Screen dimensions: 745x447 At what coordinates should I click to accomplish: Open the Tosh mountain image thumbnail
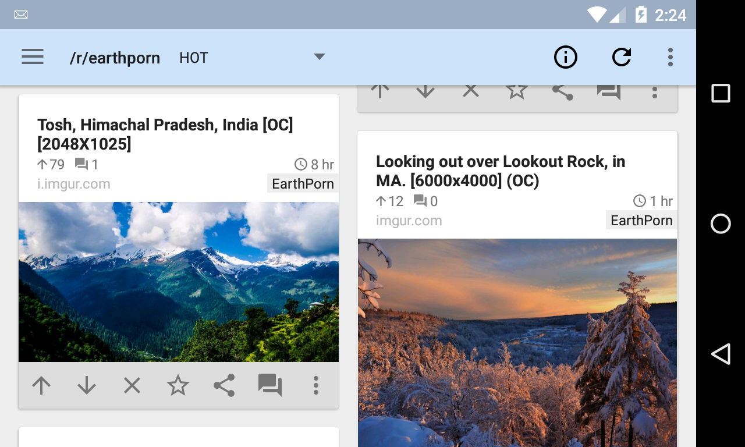coord(179,282)
